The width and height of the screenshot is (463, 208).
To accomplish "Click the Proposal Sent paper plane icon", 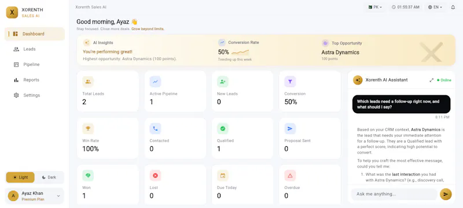I will coord(290,128).
